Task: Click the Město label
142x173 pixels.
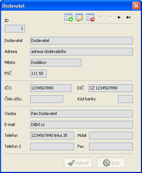Action: point(10,62)
